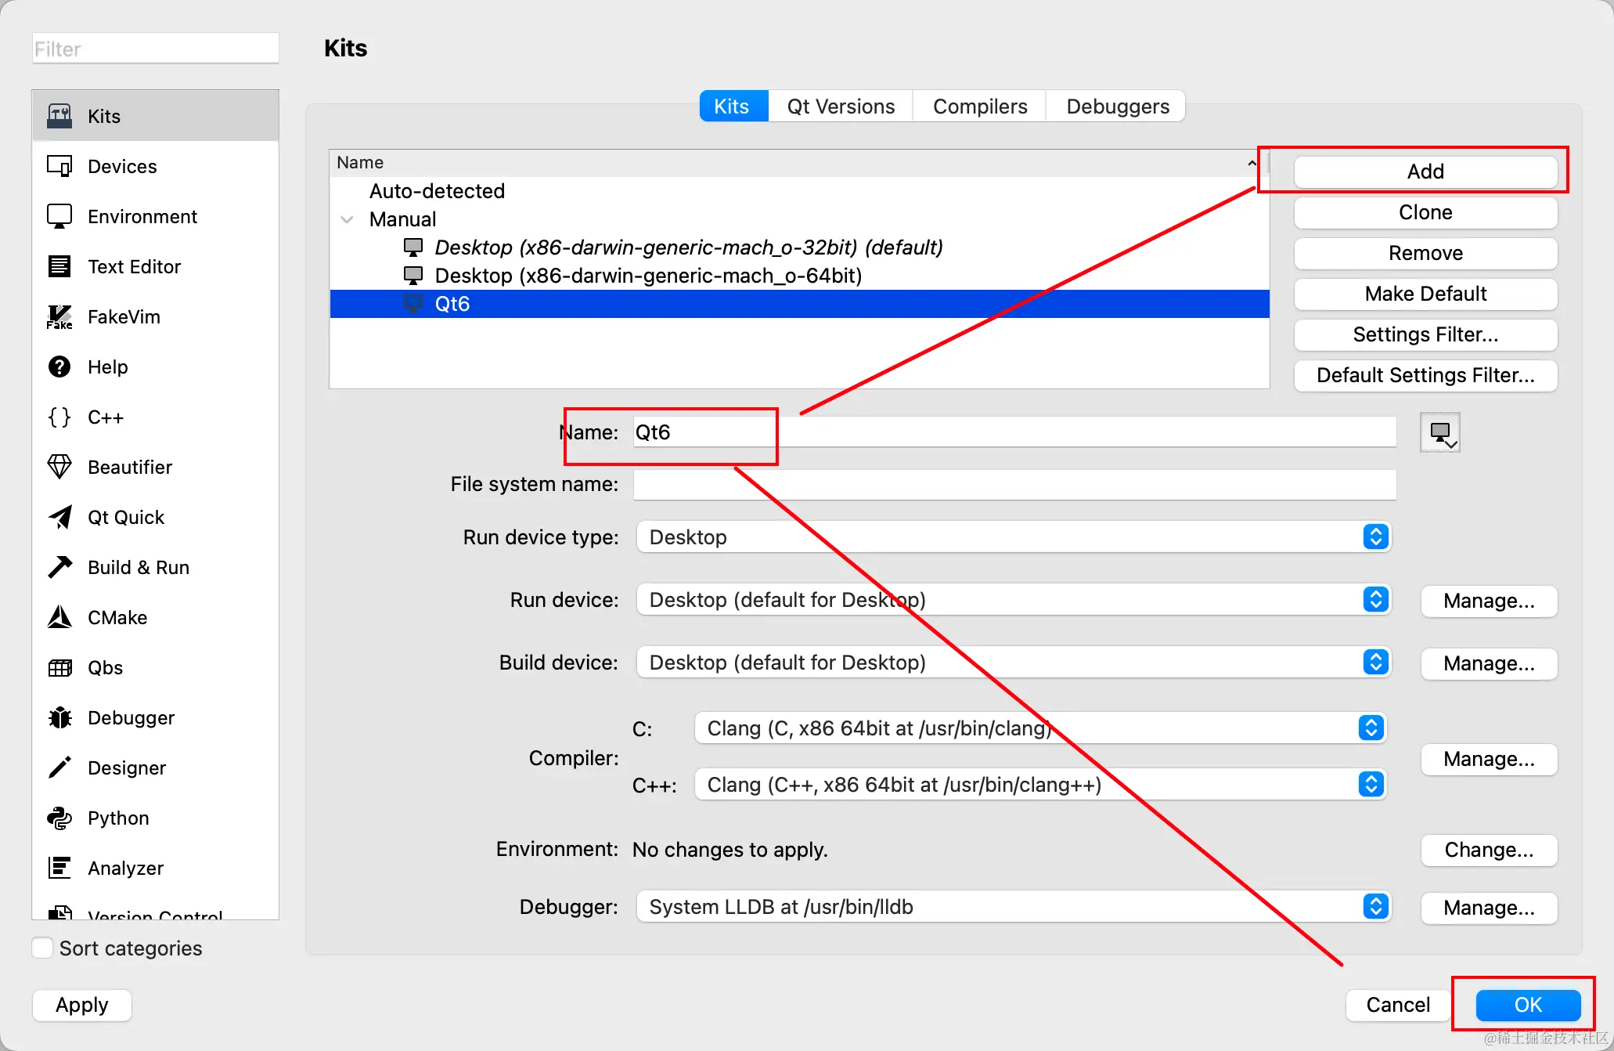The width and height of the screenshot is (1614, 1051).
Task: Switch to the Compilers tab
Action: pyautogui.click(x=979, y=106)
